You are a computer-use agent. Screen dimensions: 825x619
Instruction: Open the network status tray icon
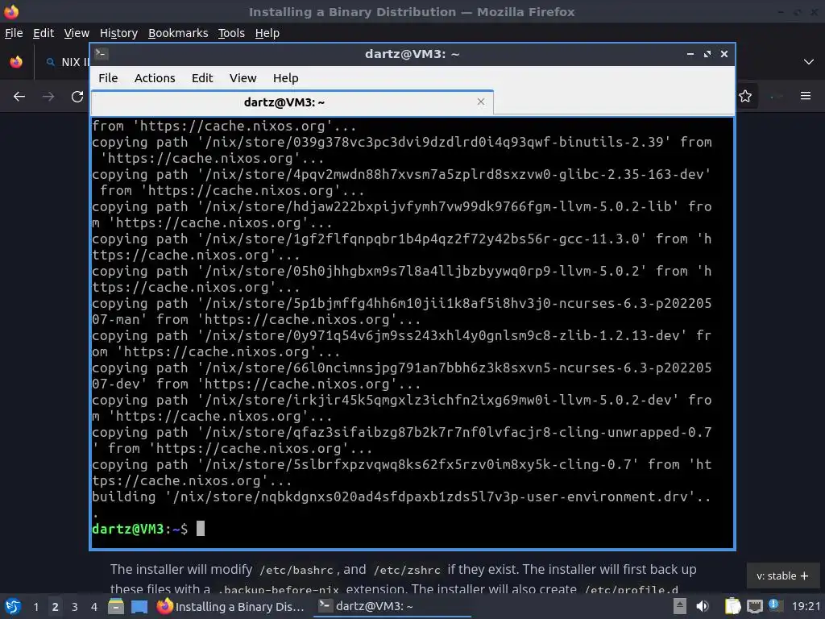755,606
